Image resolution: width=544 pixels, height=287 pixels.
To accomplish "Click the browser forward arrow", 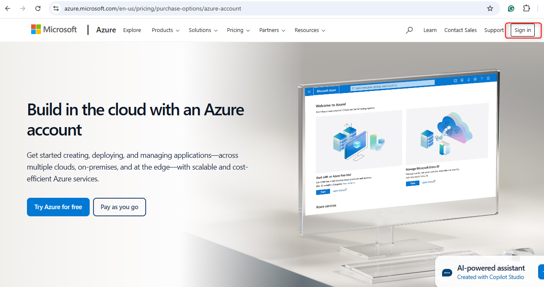I will click(23, 8).
